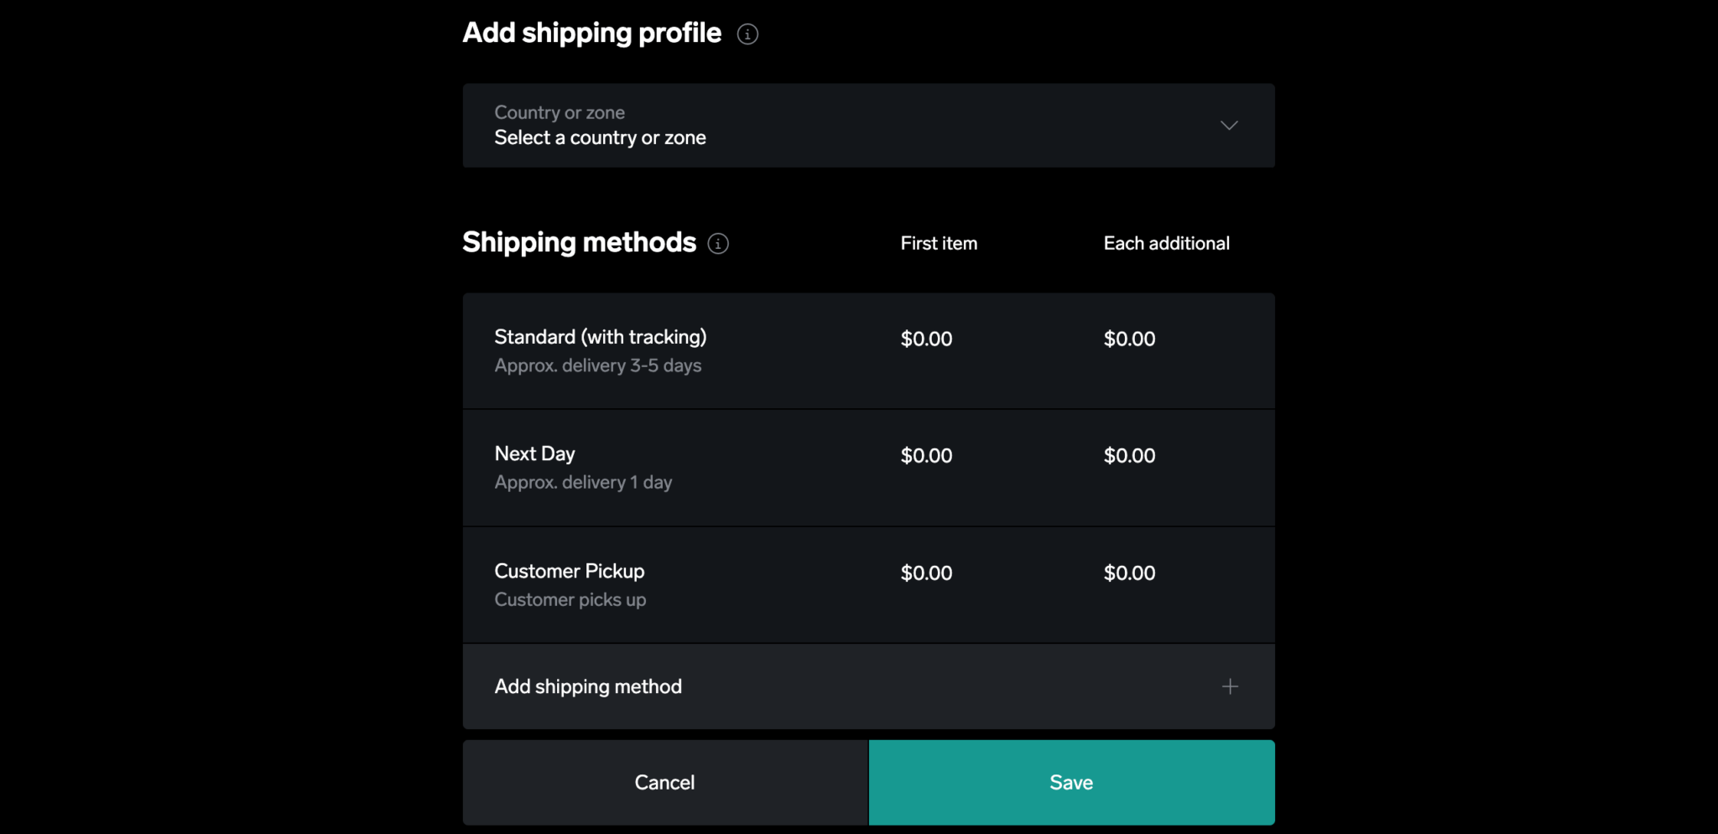This screenshot has width=1718, height=834.
Task: Open the Select a country or zone chevron
Action: coord(1228,125)
